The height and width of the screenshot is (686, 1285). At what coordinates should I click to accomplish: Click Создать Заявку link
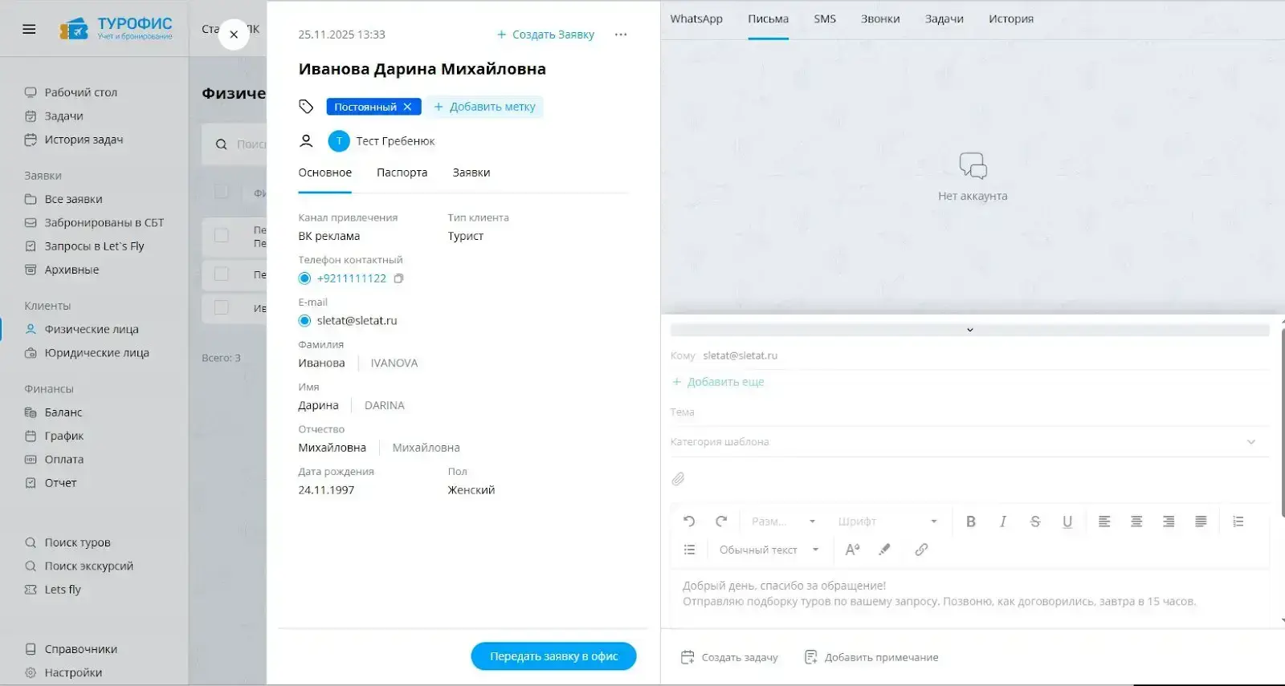[545, 35]
